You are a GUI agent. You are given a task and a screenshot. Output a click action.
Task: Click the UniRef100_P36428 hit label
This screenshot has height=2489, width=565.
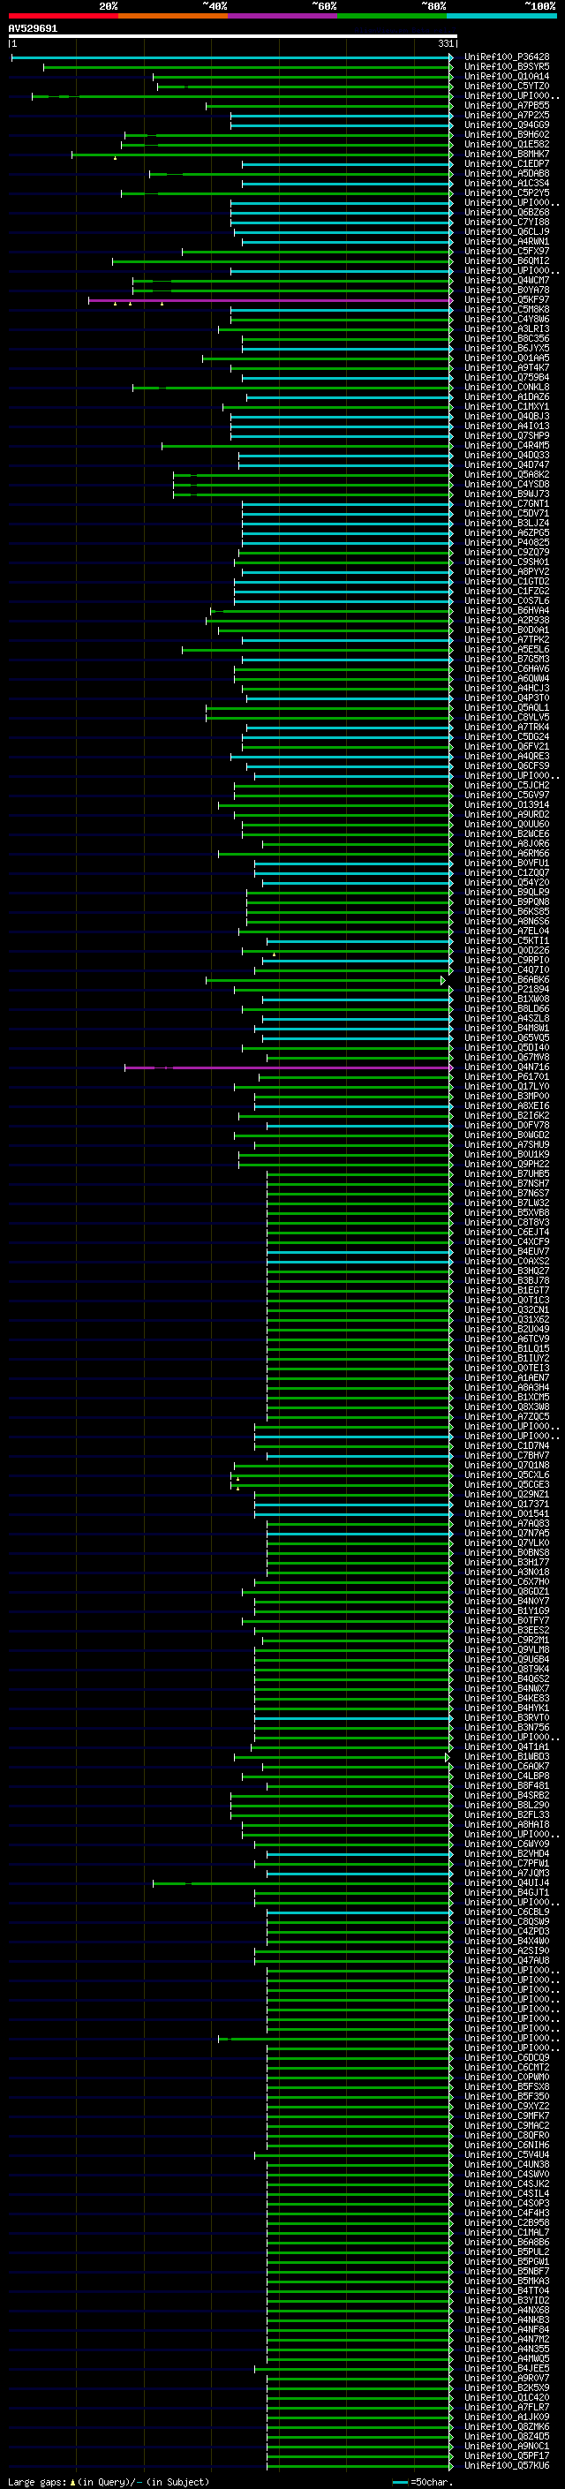pyautogui.click(x=506, y=57)
